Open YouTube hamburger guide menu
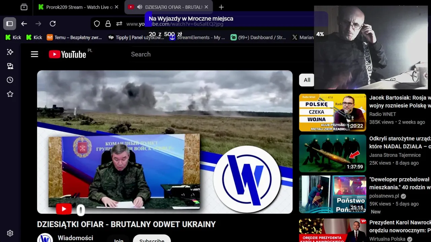The height and width of the screenshot is (242, 431). [34, 54]
